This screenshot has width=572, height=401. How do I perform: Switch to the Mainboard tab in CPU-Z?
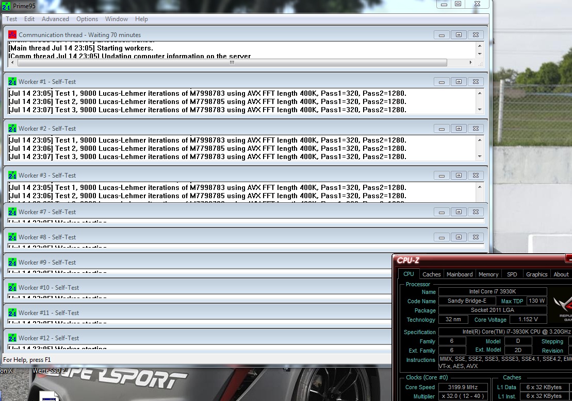(459, 274)
